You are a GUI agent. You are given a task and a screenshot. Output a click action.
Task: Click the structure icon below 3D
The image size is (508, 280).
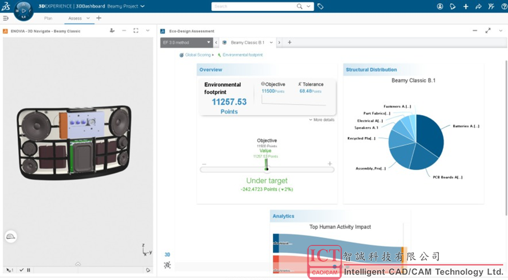pos(167,265)
